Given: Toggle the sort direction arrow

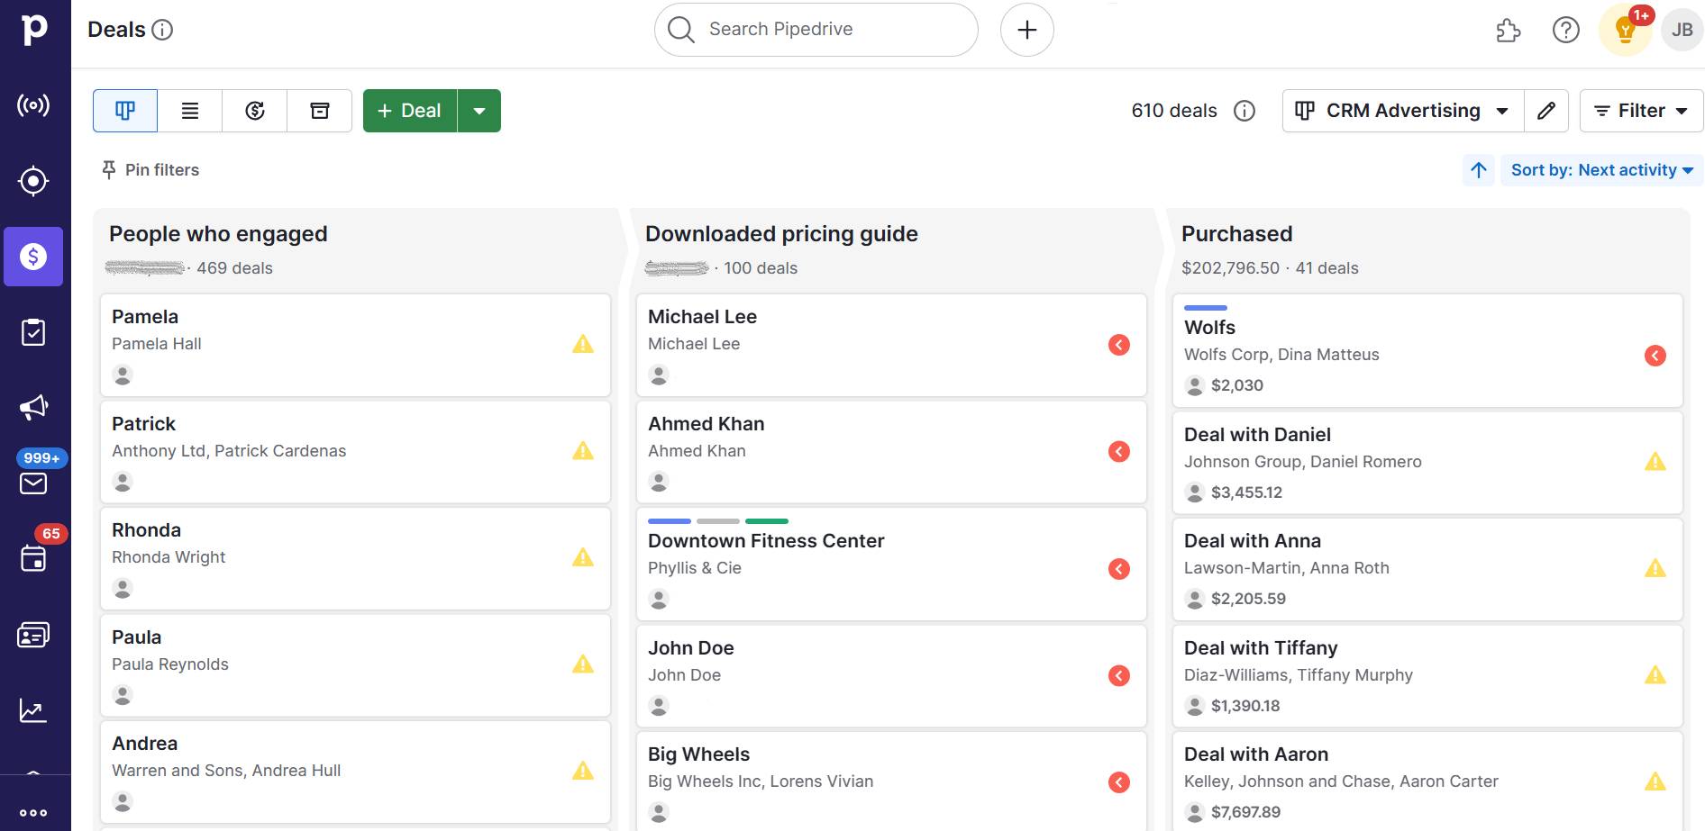Looking at the screenshot, I should point(1478,169).
